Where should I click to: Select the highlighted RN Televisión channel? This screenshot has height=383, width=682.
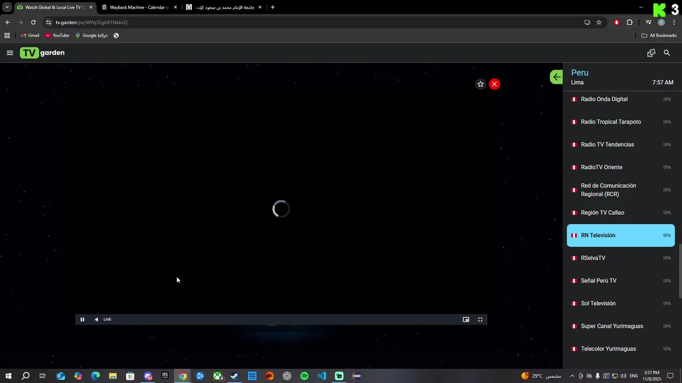tap(621, 235)
